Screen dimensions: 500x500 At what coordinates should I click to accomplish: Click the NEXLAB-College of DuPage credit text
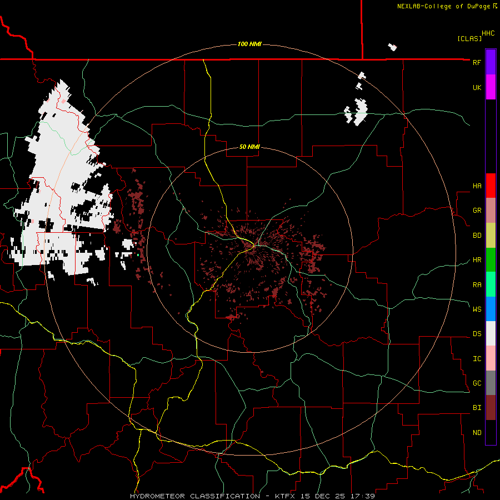443,6
